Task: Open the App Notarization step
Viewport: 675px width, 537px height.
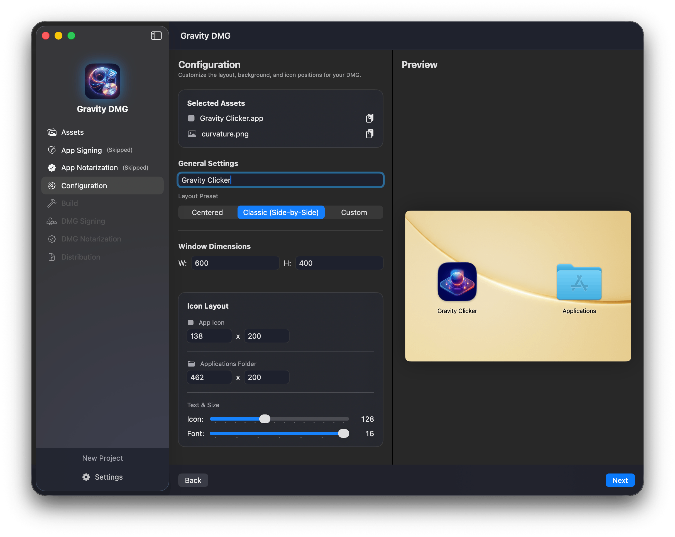Action: [x=89, y=167]
